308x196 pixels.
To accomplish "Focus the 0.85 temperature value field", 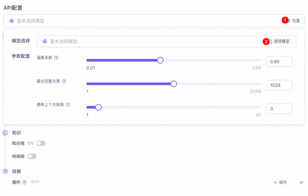I will pyautogui.click(x=279, y=62).
